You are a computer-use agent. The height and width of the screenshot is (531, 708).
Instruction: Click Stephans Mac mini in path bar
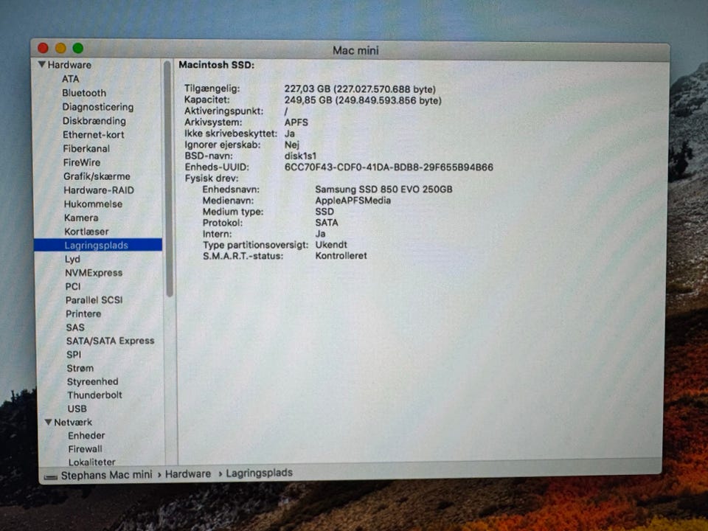click(x=106, y=475)
